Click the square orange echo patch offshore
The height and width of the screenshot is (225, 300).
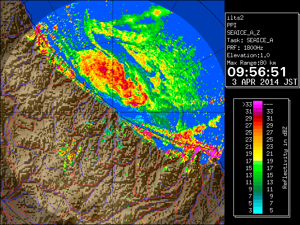pyautogui.click(x=157, y=13)
